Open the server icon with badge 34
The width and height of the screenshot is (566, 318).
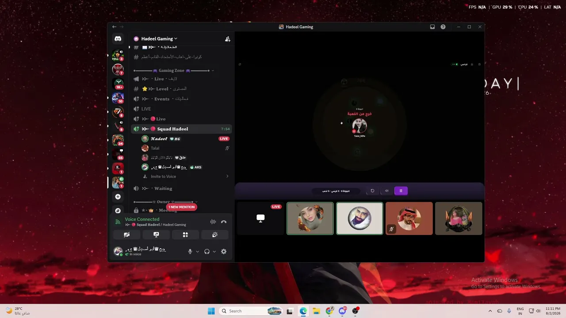[118, 140]
